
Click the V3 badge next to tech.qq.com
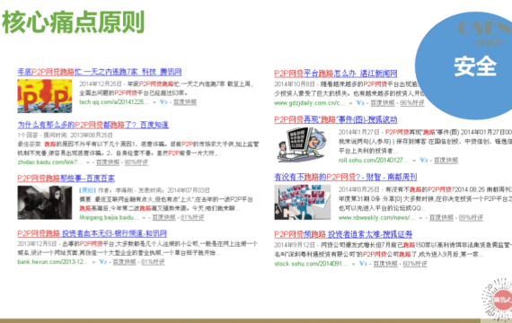tap(163, 102)
